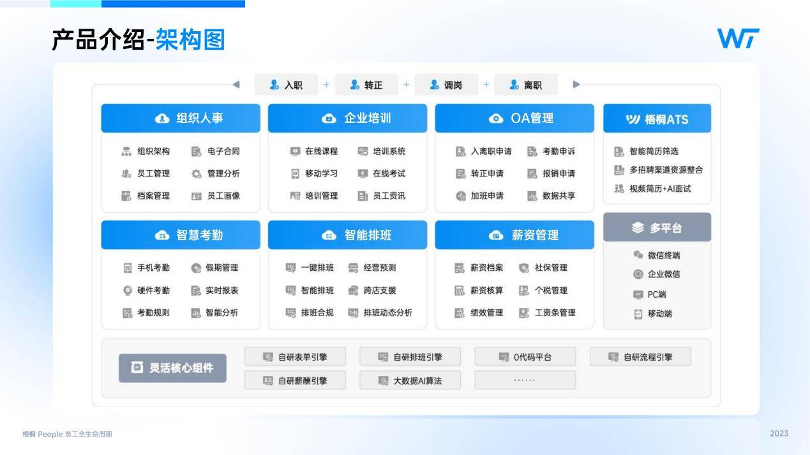Select the 灵活核心组件 block

[172, 368]
